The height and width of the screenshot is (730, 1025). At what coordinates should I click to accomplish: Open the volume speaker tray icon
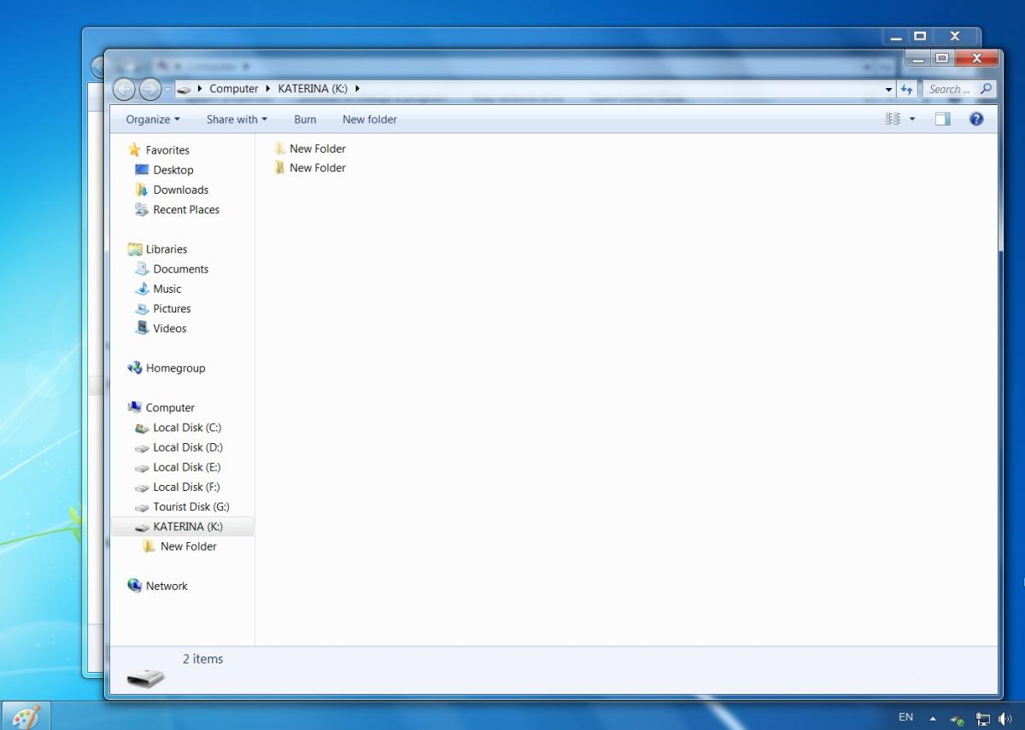tap(1005, 720)
